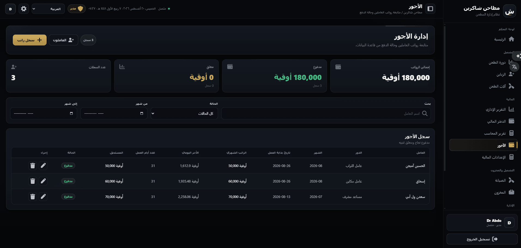Select الأجور sidebar item
This screenshot has width=521, height=248.
[483, 145]
